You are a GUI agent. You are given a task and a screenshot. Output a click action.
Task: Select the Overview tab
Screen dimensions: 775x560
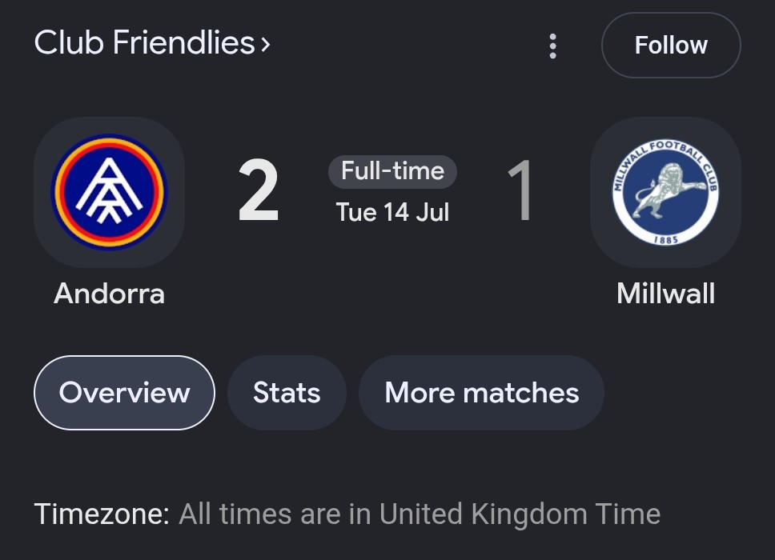125,393
